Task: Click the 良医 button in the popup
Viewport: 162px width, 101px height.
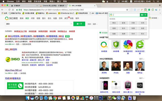Action: [143, 28]
